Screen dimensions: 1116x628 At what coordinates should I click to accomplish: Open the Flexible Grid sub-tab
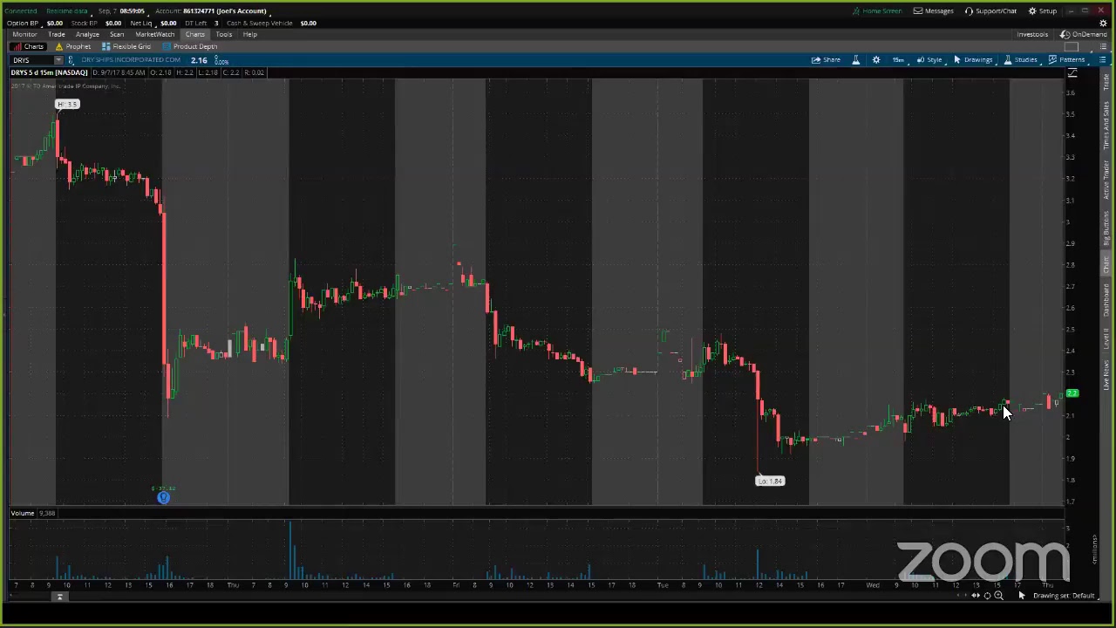pyautogui.click(x=126, y=46)
